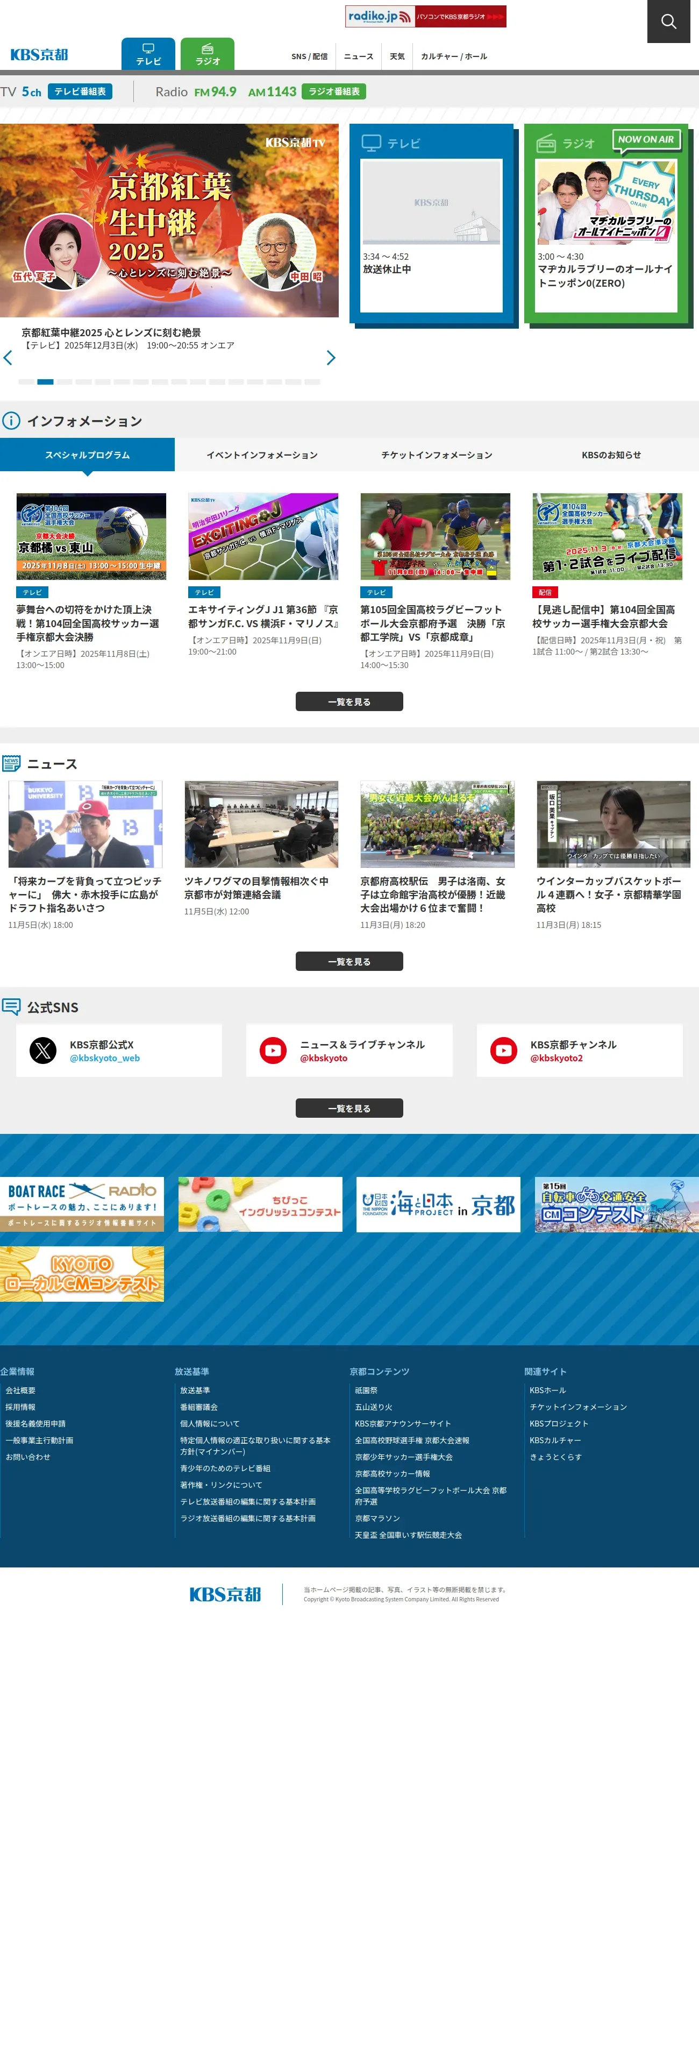Click 一覧を見る under 公式SNS
The height and width of the screenshot is (2072, 699).
click(349, 1109)
